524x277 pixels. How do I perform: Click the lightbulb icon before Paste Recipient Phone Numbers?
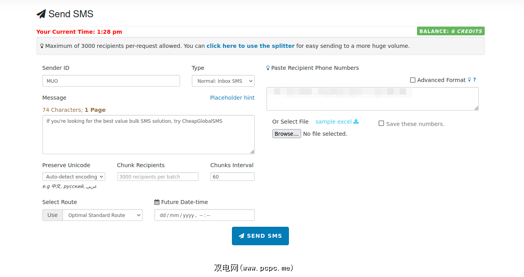click(268, 68)
